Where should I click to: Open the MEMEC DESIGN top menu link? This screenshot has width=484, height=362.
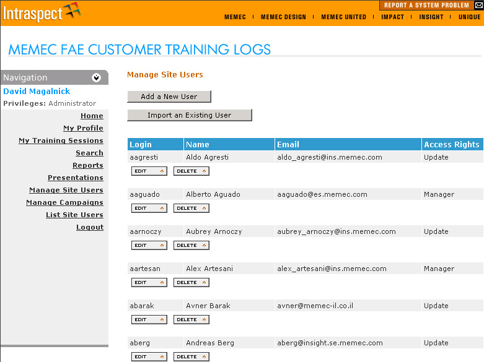click(x=283, y=17)
